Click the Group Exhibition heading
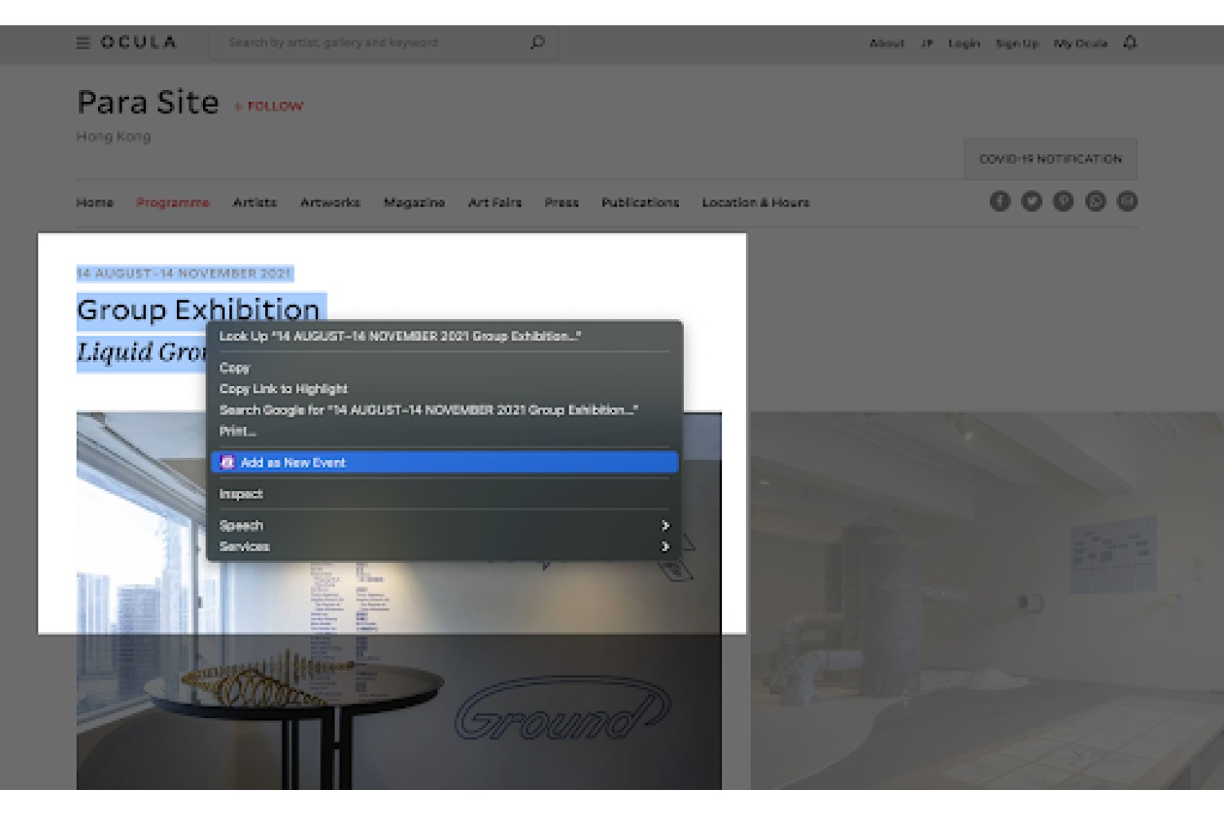The image size is (1224, 816). [x=198, y=310]
